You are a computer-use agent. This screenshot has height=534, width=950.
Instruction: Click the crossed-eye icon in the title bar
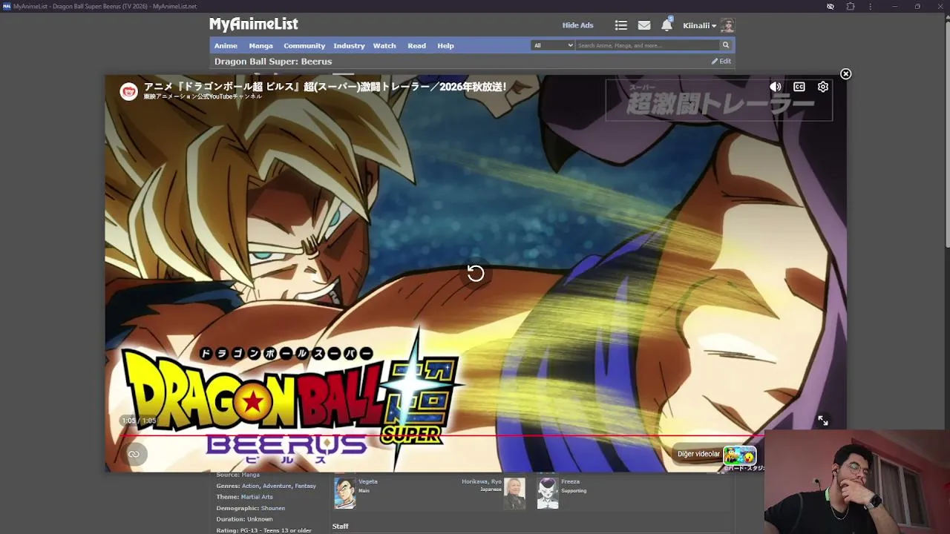tap(831, 6)
